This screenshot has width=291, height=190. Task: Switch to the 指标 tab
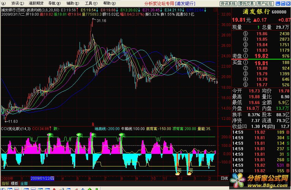pyautogui.click(x=5, y=184)
